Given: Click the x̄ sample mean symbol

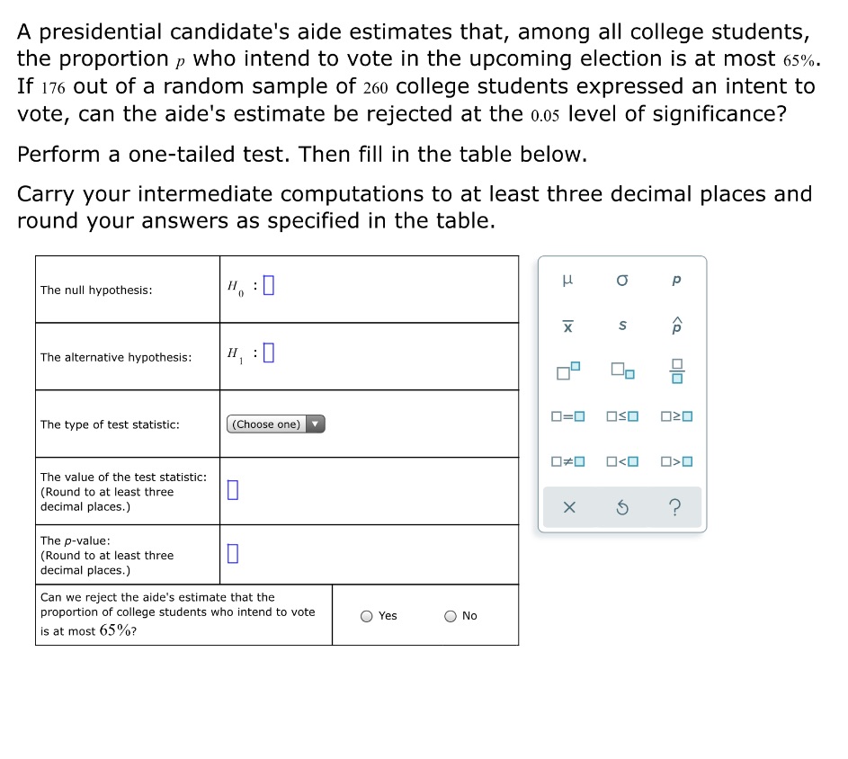Looking at the screenshot, I should (567, 326).
